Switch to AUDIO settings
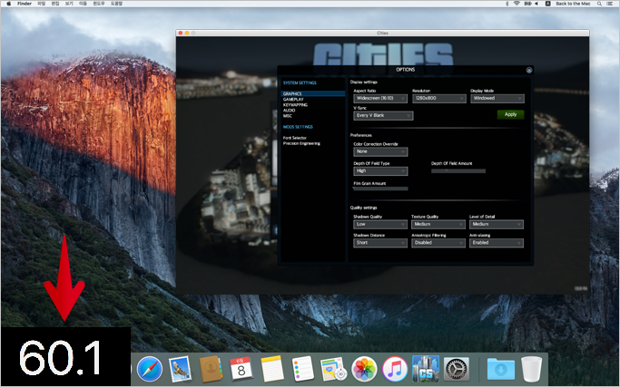The image size is (620, 387). pyautogui.click(x=289, y=111)
